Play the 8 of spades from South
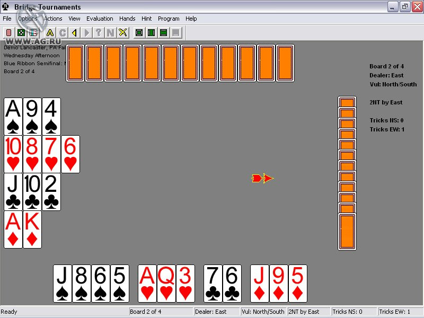 82,284
